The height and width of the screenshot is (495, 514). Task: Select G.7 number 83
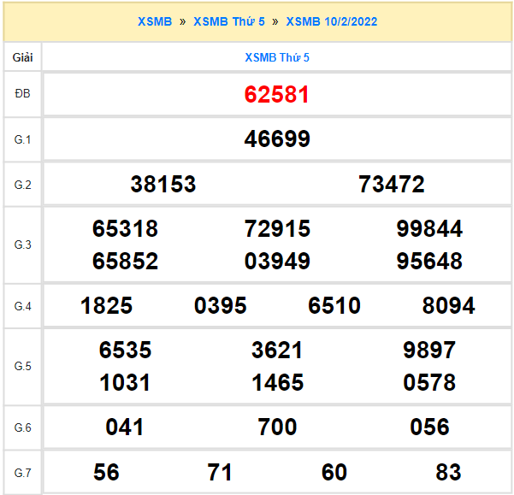coord(448,472)
